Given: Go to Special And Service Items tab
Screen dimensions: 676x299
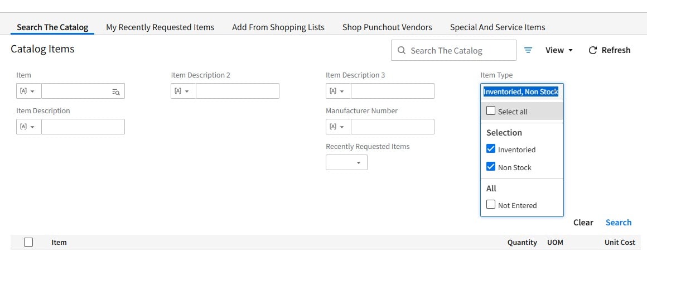Looking at the screenshot, I should tap(498, 27).
